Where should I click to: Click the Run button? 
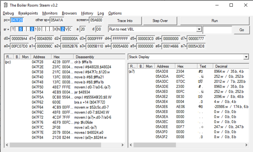coord(215,21)
